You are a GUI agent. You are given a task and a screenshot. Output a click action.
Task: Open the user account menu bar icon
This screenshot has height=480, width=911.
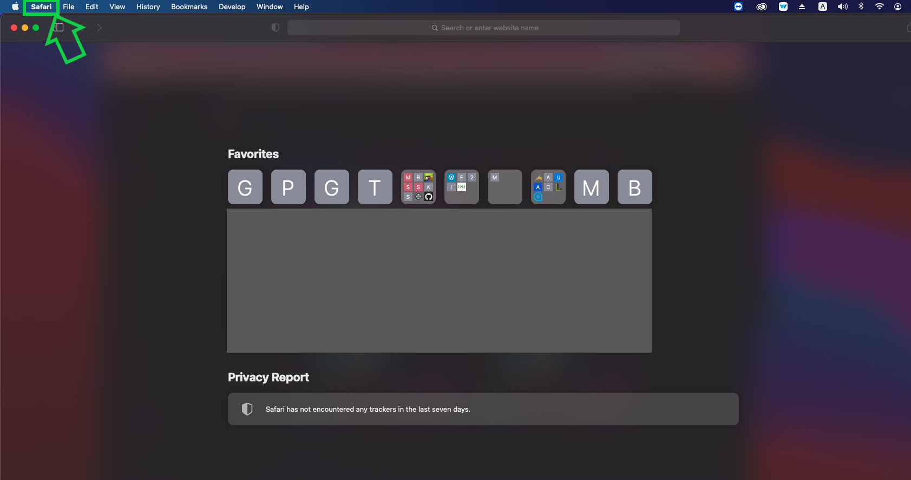[x=897, y=7]
